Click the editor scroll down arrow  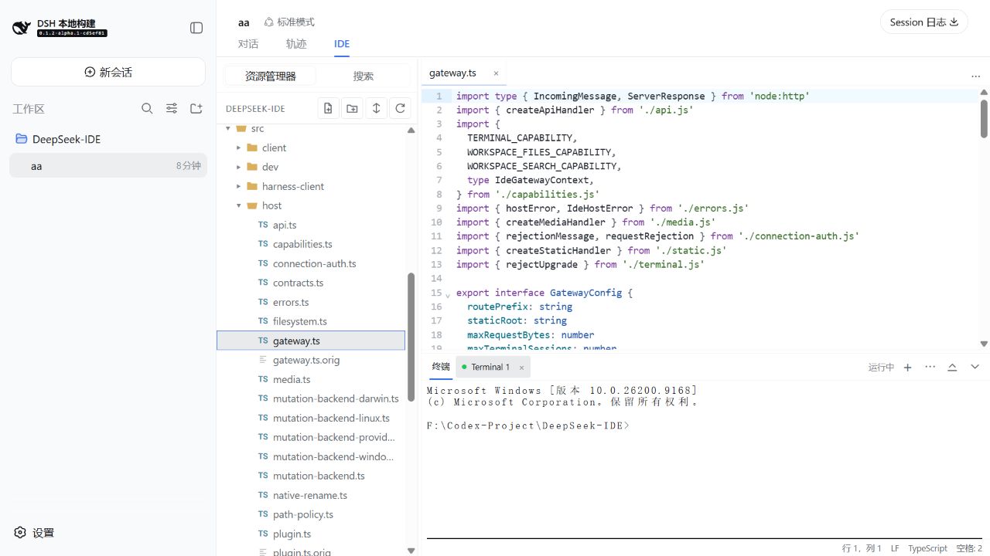tap(984, 344)
